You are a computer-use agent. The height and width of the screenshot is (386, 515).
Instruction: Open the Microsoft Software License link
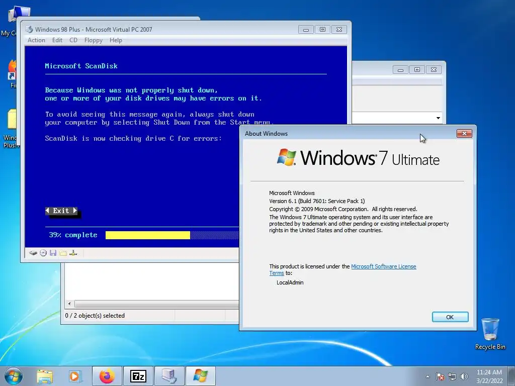(x=384, y=266)
